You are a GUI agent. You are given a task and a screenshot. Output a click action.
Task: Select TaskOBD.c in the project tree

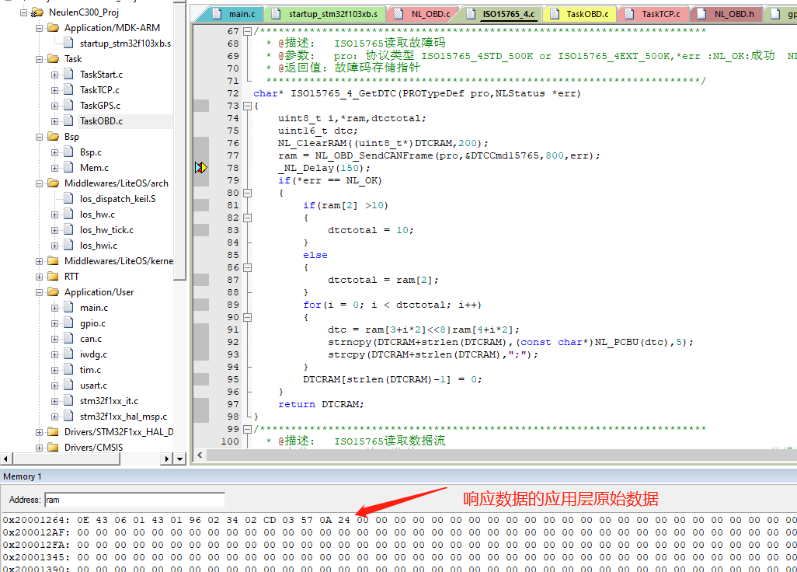tap(101, 121)
